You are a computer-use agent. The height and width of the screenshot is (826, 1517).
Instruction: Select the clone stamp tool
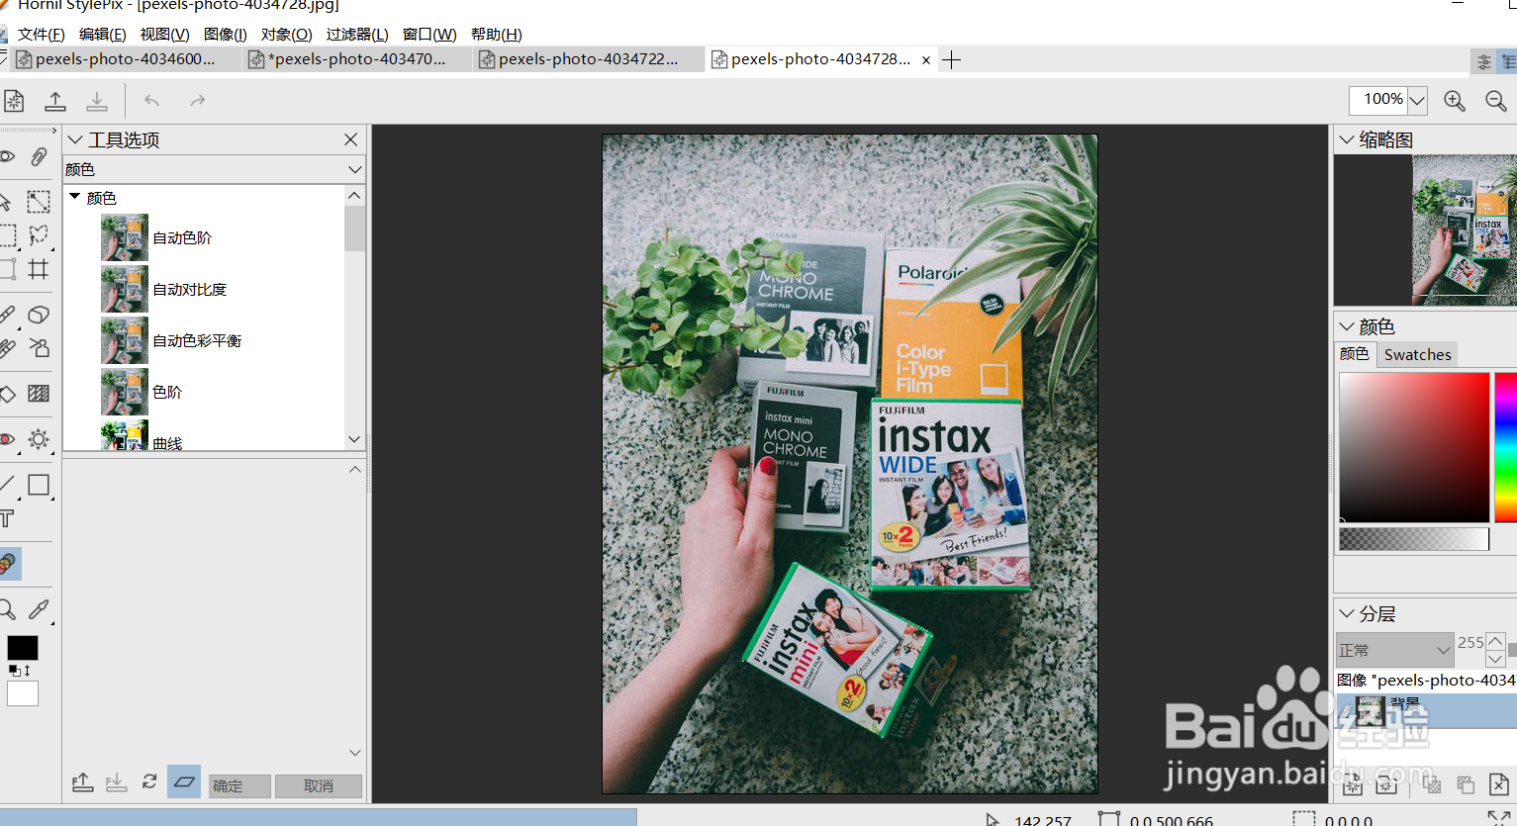(39, 348)
